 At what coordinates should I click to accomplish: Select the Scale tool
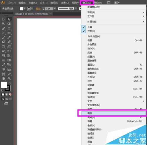[x=9, y=47]
